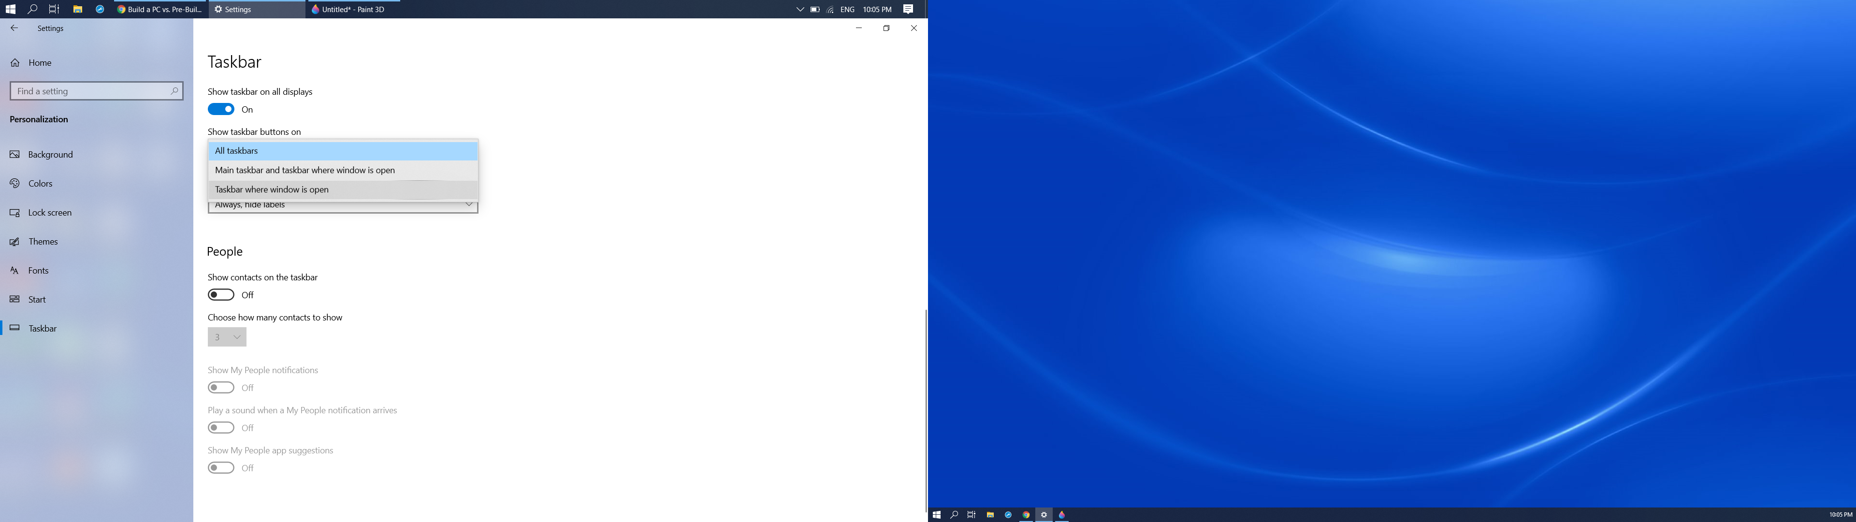Click the Personalization heading in the sidebar
Screen dimensions: 1856x522
point(39,120)
